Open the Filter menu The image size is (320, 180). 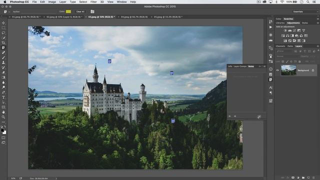[x=93, y=2]
